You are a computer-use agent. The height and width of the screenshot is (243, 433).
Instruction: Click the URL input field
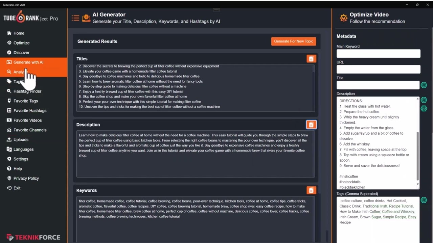379,69
